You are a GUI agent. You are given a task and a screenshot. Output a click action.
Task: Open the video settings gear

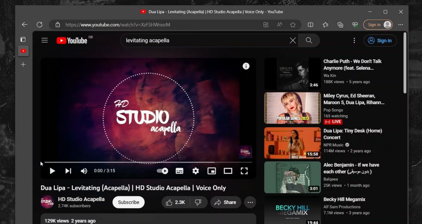195,171
